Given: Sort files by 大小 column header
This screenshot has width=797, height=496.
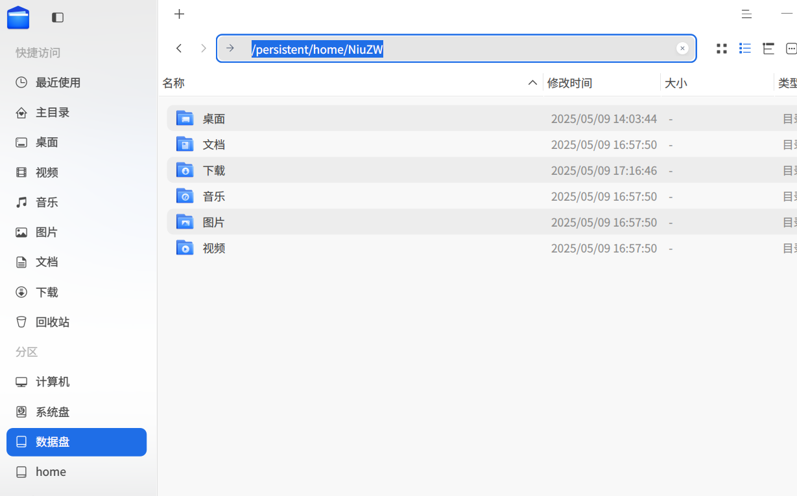Looking at the screenshot, I should pos(717,83).
